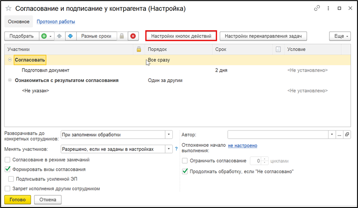Open the vertical three-dot window menu
This screenshot has height=208, width=358.
pyautogui.click(x=328, y=8)
